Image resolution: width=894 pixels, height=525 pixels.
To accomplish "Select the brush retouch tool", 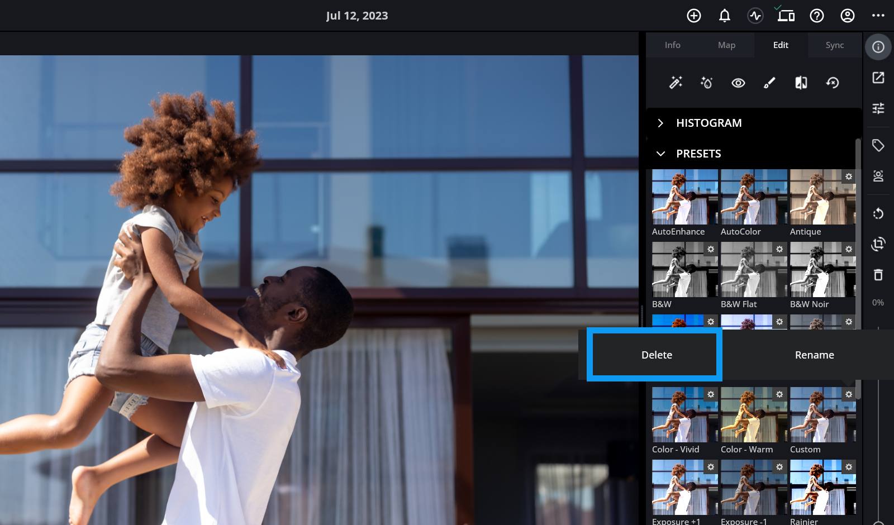I will click(x=769, y=83).
